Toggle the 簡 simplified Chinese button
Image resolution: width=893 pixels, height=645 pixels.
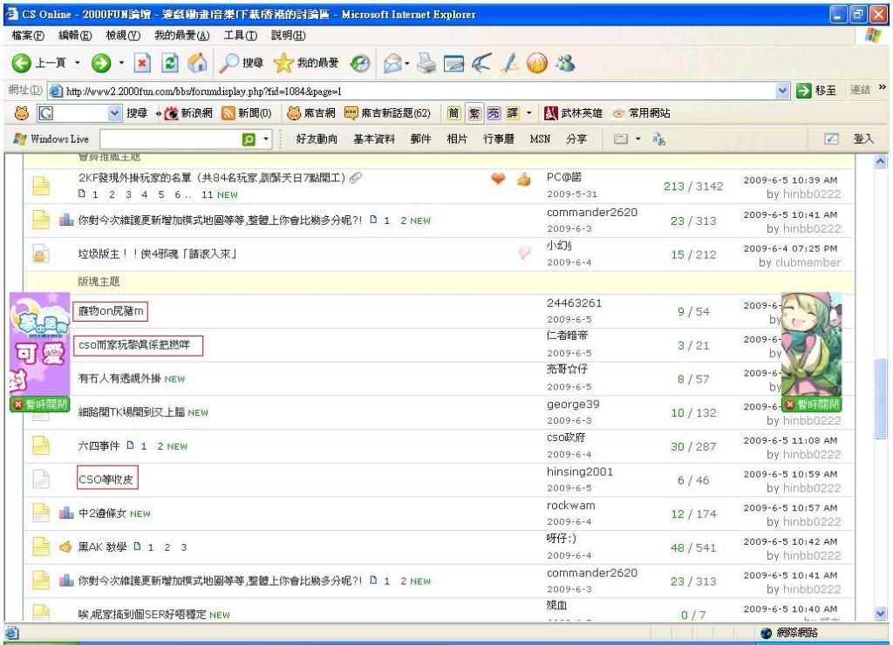click(x=455, y=113)
